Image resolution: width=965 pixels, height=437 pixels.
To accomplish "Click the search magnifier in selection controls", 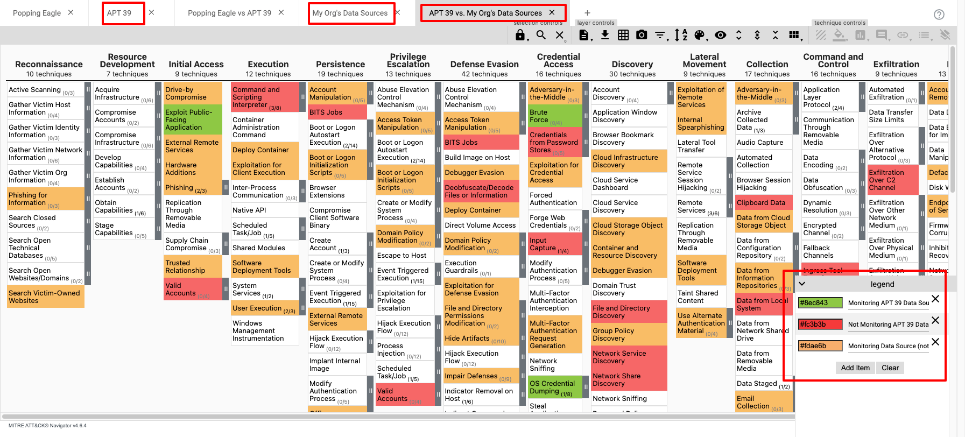I will [541, 35].
